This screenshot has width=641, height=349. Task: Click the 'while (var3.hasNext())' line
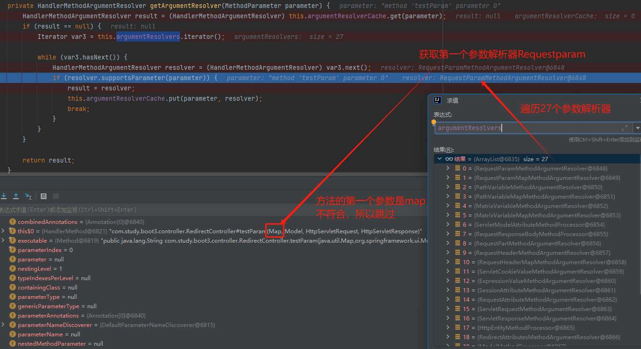pyautogui.click(x=82, y=57)
